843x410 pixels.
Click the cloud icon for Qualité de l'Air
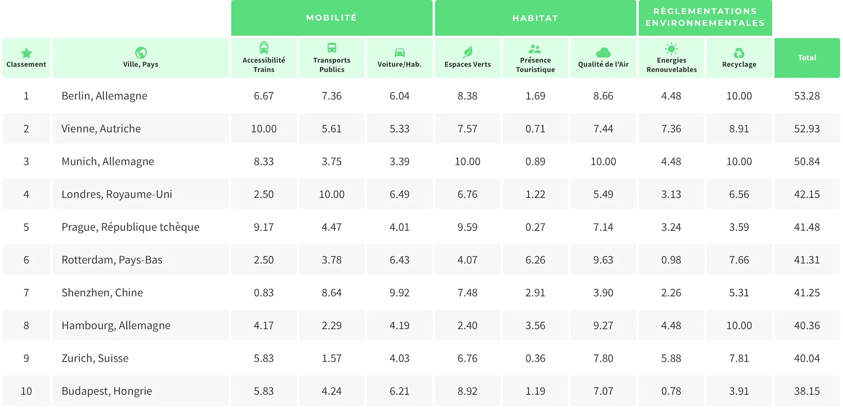[603, 53]
